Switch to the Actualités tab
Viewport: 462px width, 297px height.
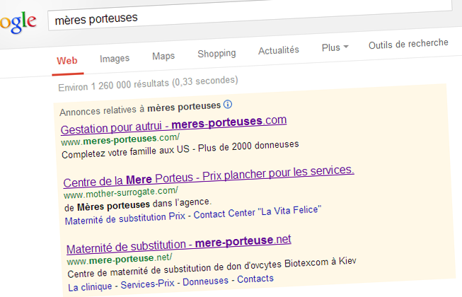(x=279, y=50)
